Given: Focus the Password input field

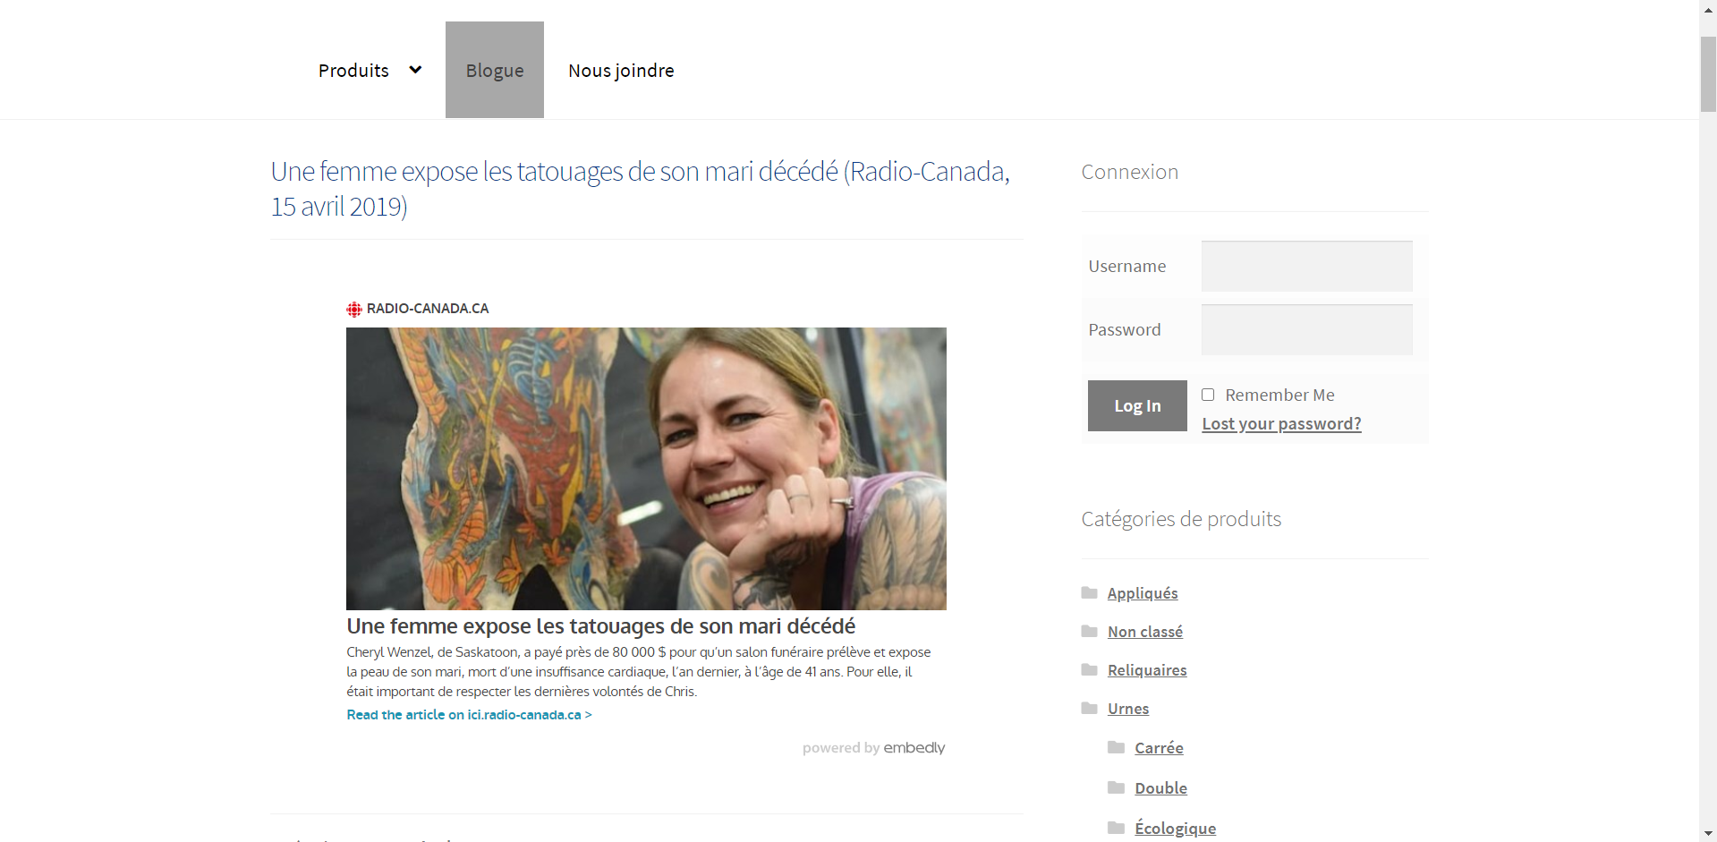Looking at the screenshot, I should (1306, 329).
